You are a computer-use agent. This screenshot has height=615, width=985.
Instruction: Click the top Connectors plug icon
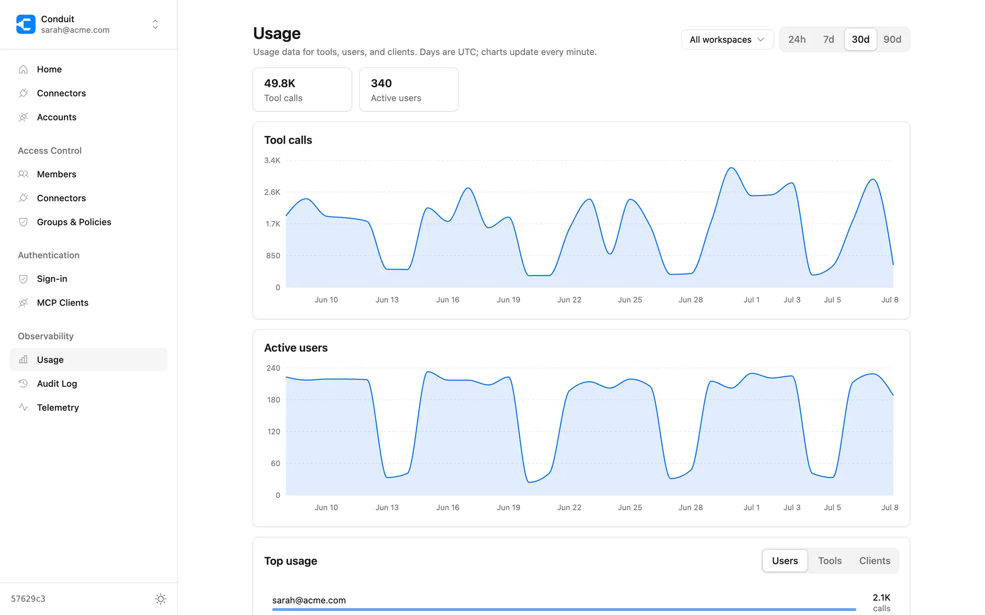pyautogui.click(x=23, y=93)
